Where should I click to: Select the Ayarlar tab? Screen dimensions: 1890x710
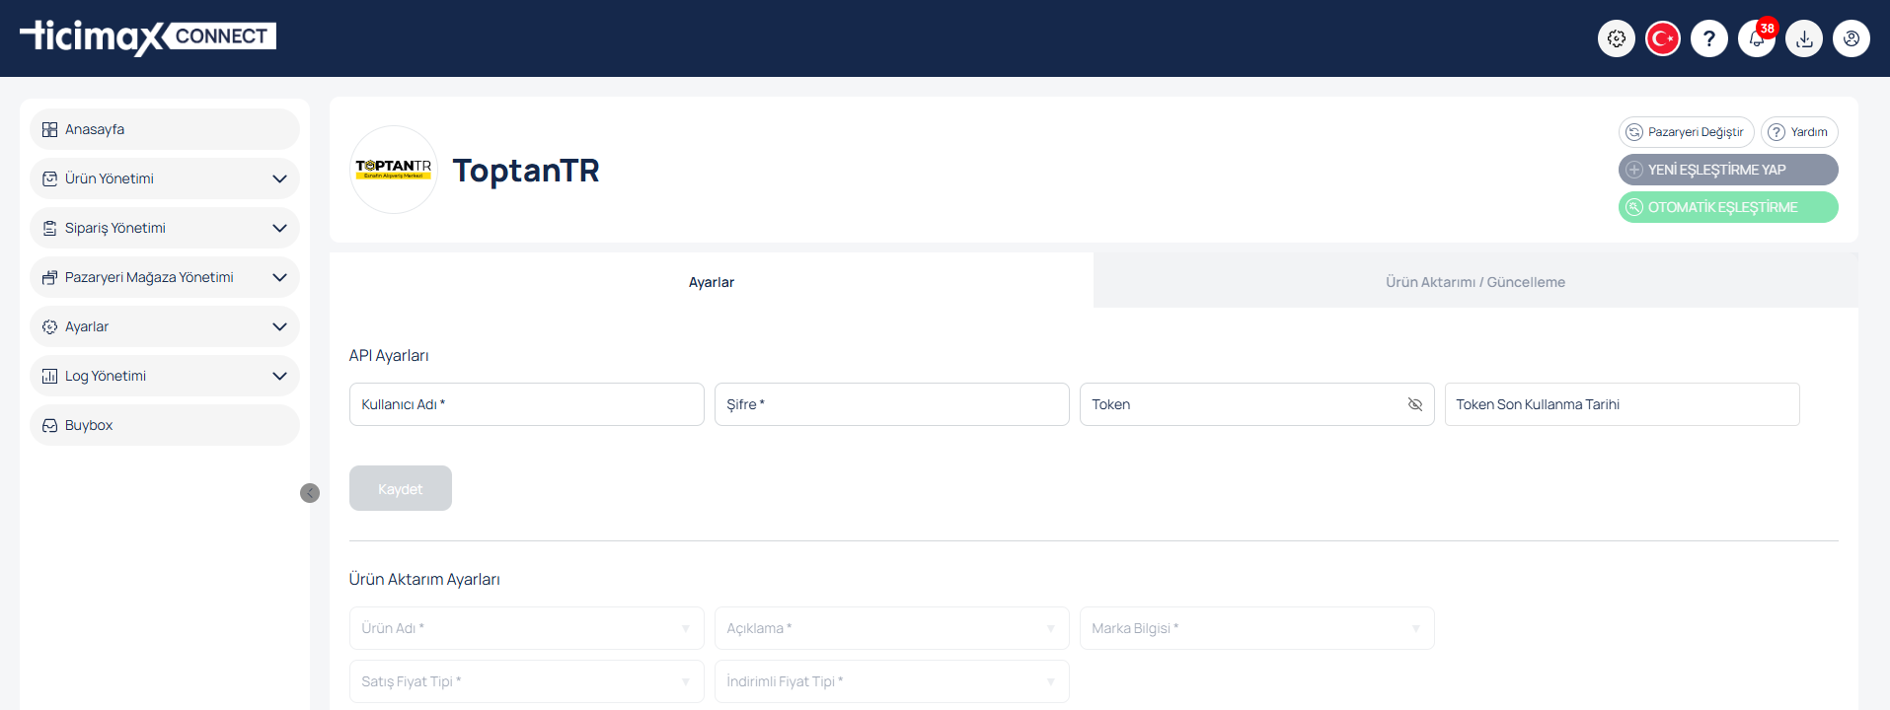point(711,282)
